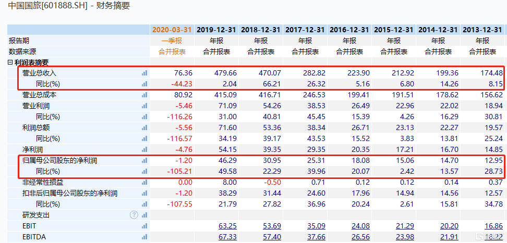
Task: Select the 2020-03-31 column header
Action: coord(172,30)
